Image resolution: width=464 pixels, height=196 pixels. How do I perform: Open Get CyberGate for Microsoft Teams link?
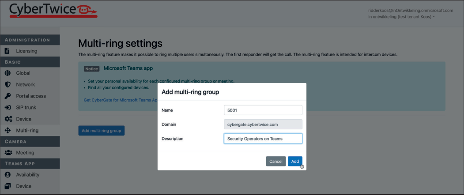(121, 100)
